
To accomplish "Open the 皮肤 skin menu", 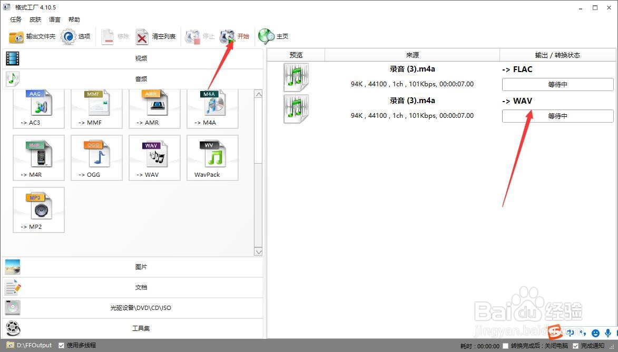I will click(35, 19).
